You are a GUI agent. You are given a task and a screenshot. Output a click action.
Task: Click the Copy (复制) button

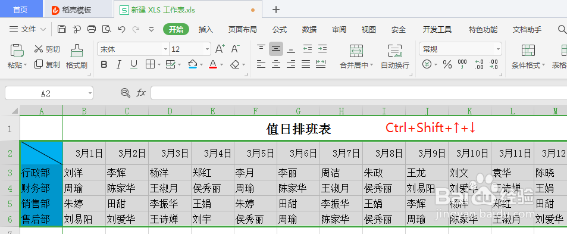pyautogui.click(x=47, y=65)
